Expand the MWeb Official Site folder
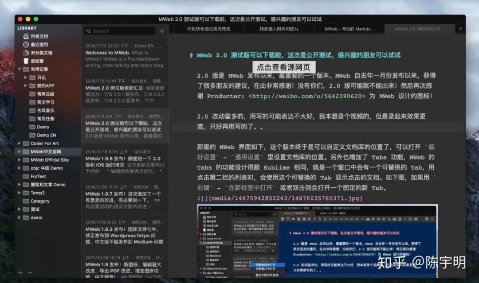 (x=20, y=160)
